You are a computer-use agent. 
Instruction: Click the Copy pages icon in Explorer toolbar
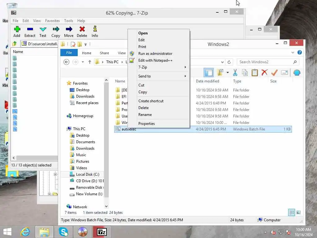pyautogui.click(x=245, y=73)
